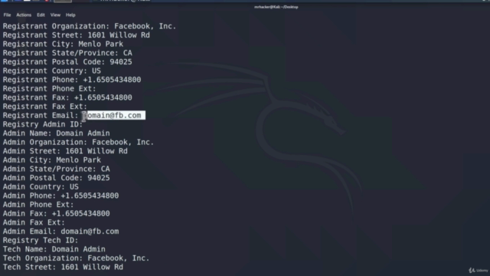Click the Admin Email: domain@fb.com line
The image size is (490, 276).
(x=60, y=232)
